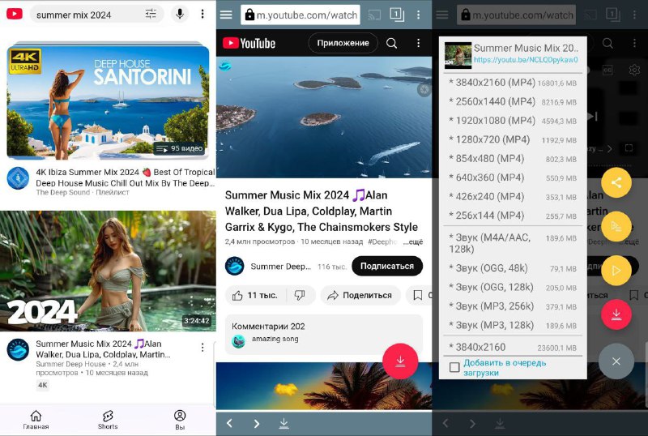Open hamburger menu in middle browser window
Viewport: 648px width, 436px height.
pyautogui.click(x=226, y=15)
